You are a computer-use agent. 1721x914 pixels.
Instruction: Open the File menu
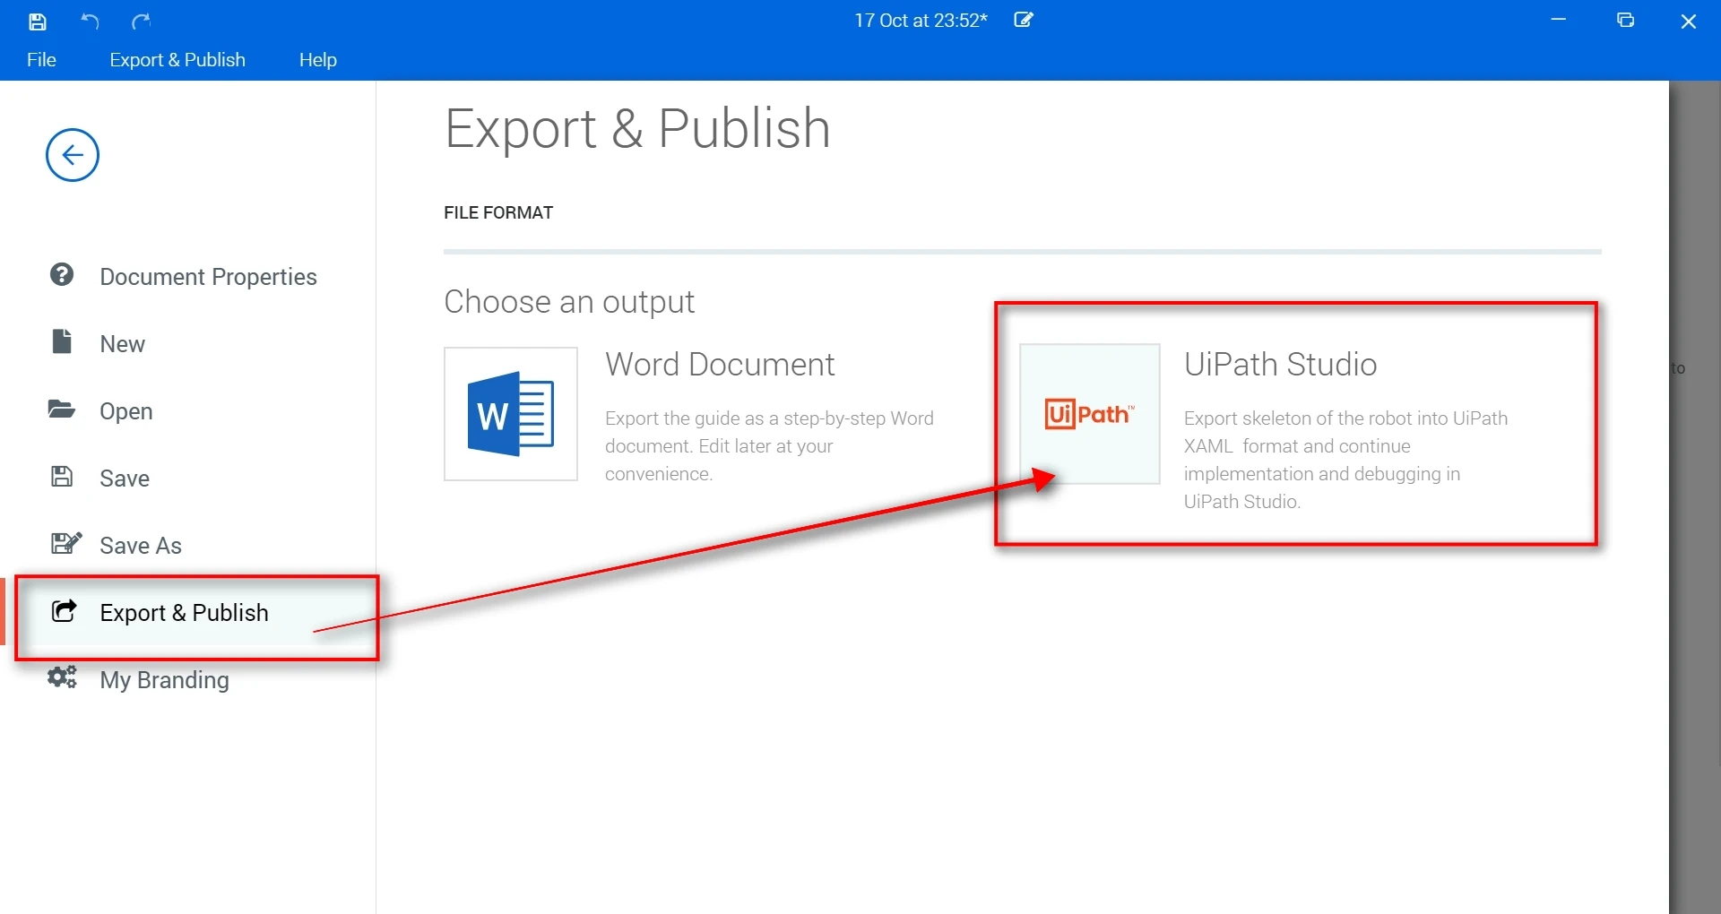[x=41, y=60]
